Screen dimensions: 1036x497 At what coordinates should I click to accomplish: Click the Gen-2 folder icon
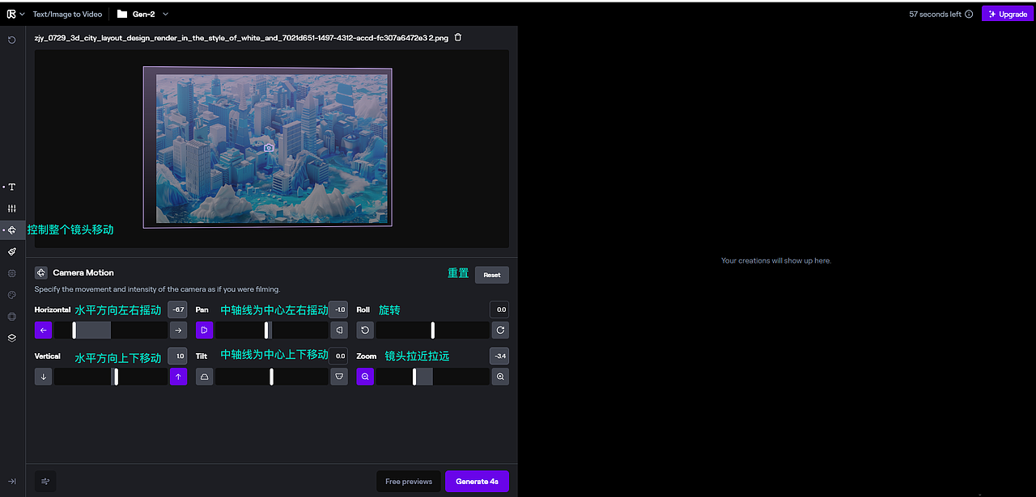[121, 14]
